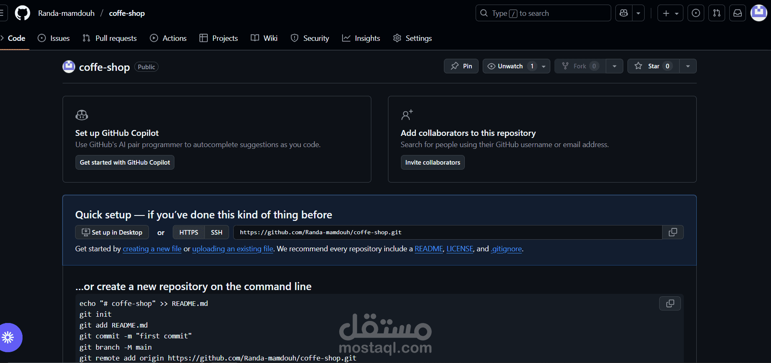Screen dimensions: 771x363
Task: Click the search box in the header
Action: click(543, 13)
